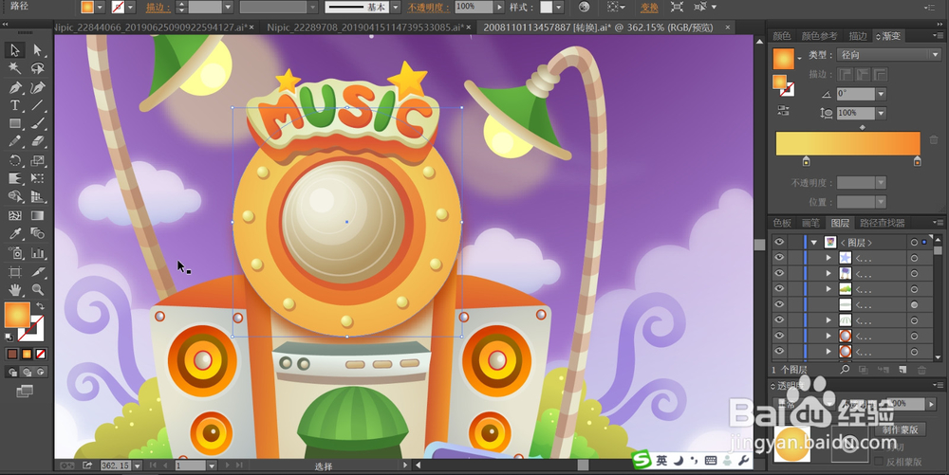Select the Selection (black arrow) tool
949x475 pixels.
click(x=15, y=50)
